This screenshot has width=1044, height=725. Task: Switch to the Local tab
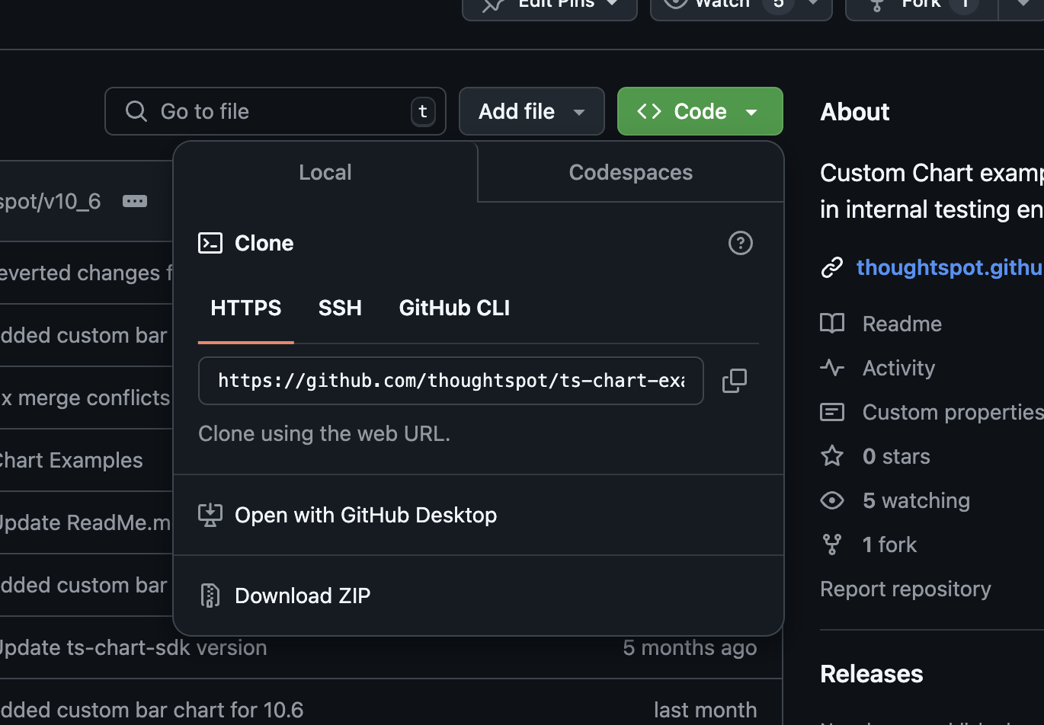[325, 172]
